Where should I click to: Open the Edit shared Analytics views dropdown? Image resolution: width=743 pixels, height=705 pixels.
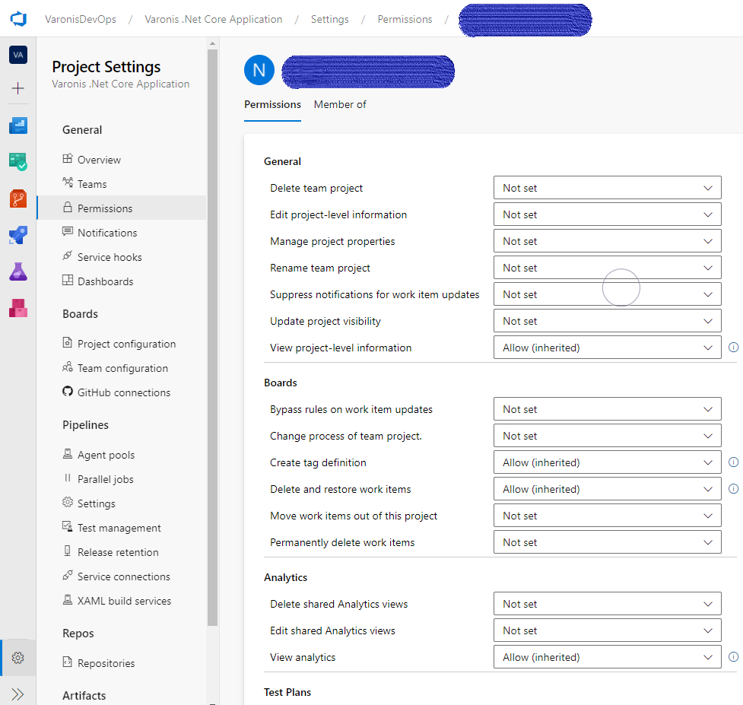point(608,630)
